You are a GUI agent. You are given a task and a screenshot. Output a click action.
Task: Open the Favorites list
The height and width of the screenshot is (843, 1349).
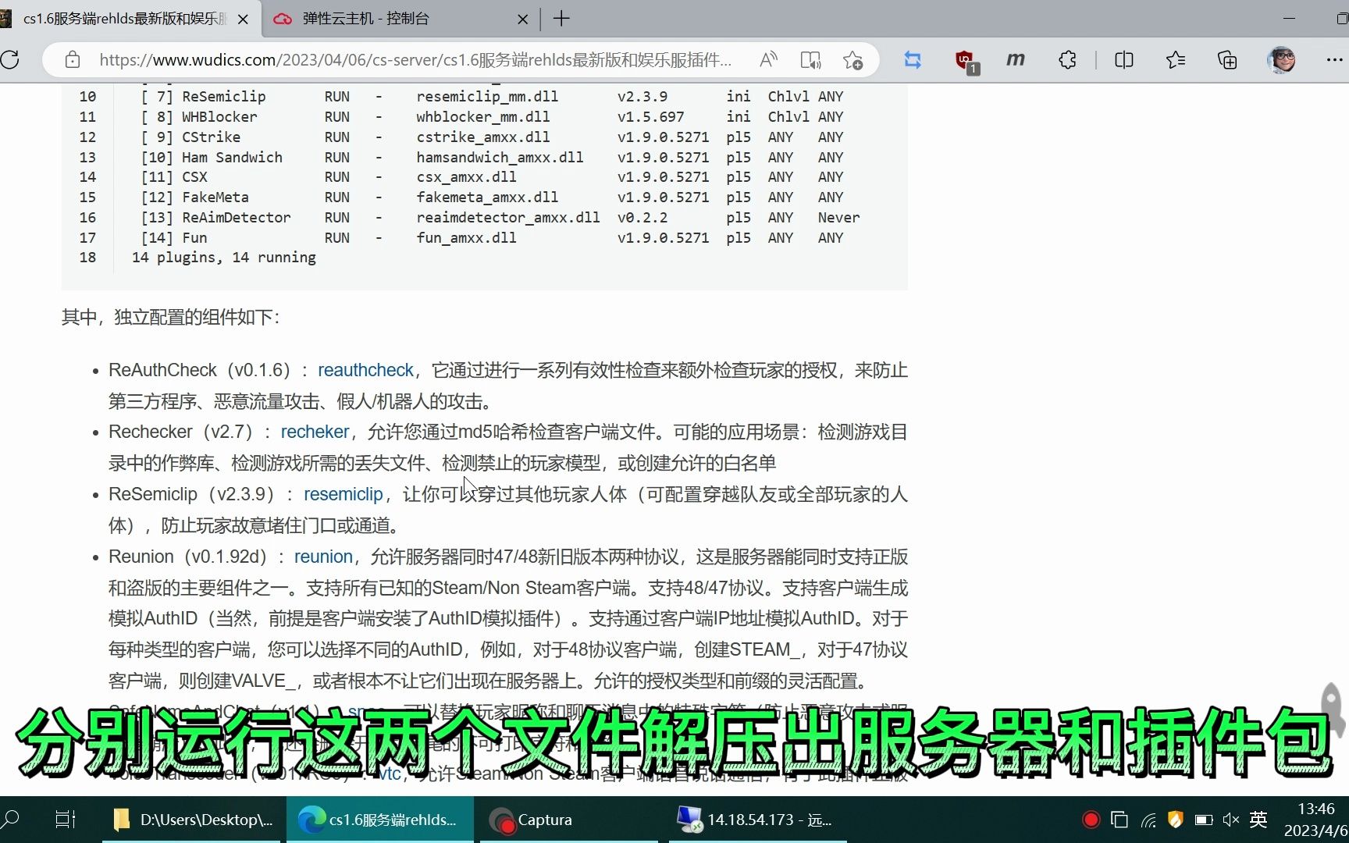1176,59
